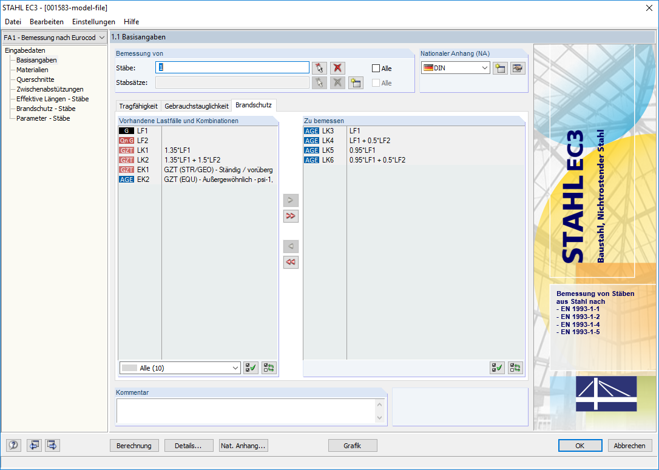This screenshot has width=659, height=470.
Task: Remove selected load case with single left arrow
Action: [291, 246]
